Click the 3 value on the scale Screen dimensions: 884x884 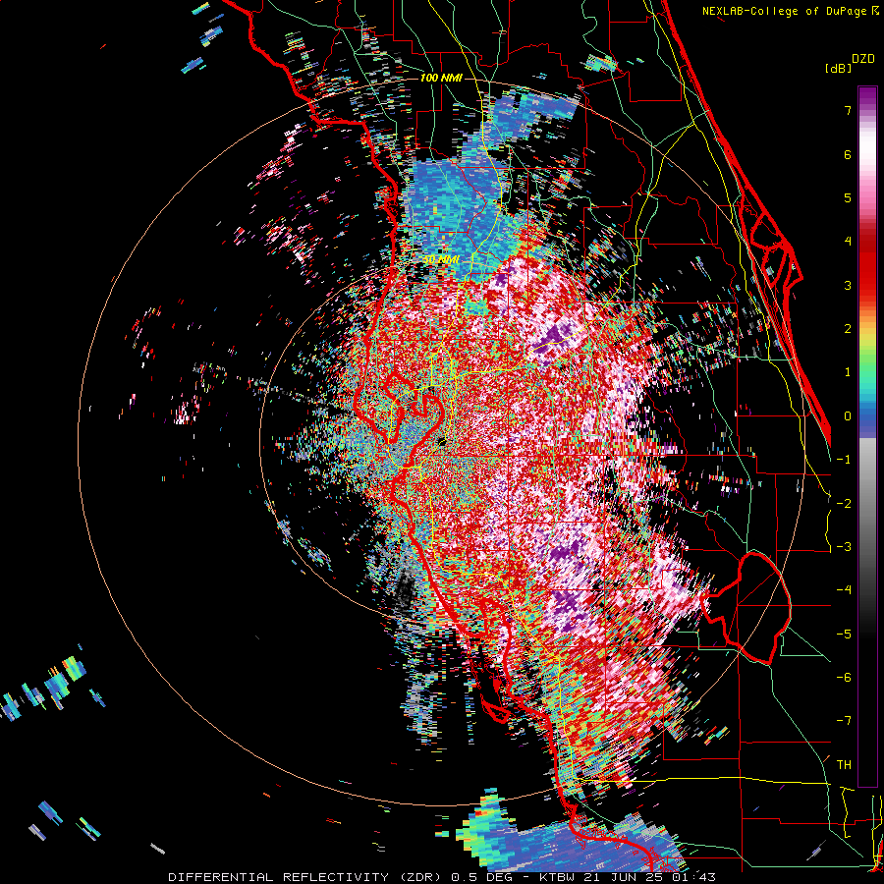(848, 285)
